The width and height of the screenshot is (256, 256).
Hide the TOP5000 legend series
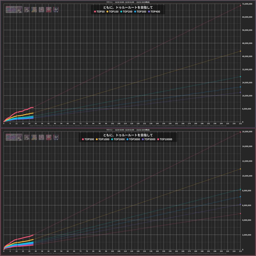(x=148, y=139)
